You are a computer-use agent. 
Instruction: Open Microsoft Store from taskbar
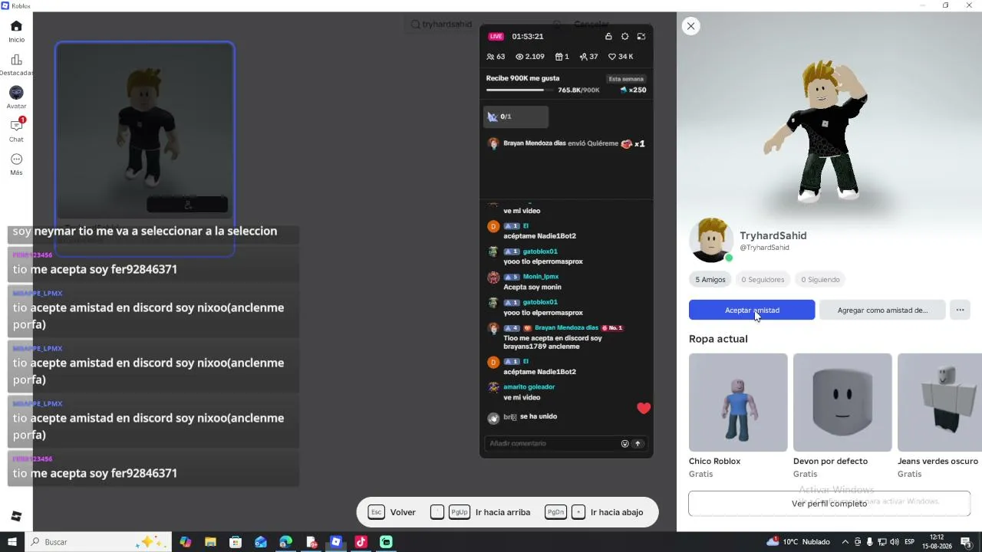(236, 542)
